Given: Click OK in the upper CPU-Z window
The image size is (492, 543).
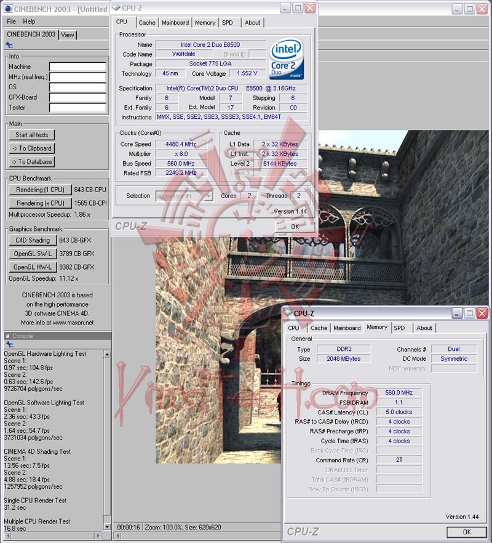Looking at the screenshot, I should [x=295, y=227].
